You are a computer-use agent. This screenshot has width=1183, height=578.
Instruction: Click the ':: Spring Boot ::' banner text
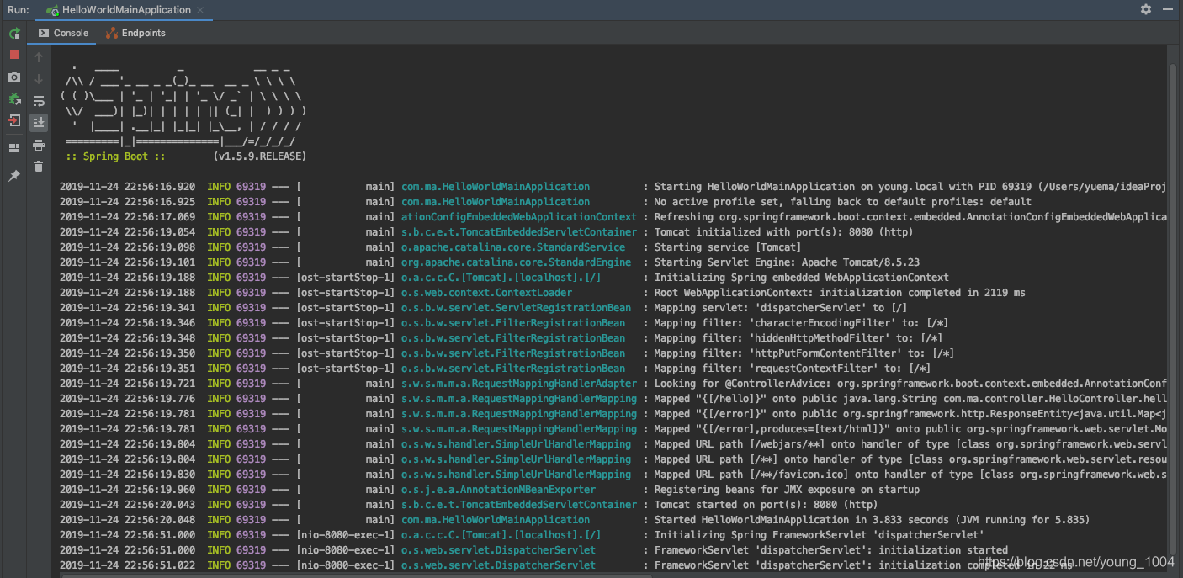coord(115,156)
